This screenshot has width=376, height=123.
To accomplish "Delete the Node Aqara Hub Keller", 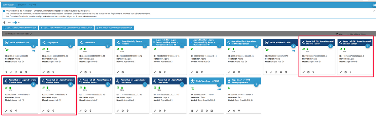I will pos(266,72).
